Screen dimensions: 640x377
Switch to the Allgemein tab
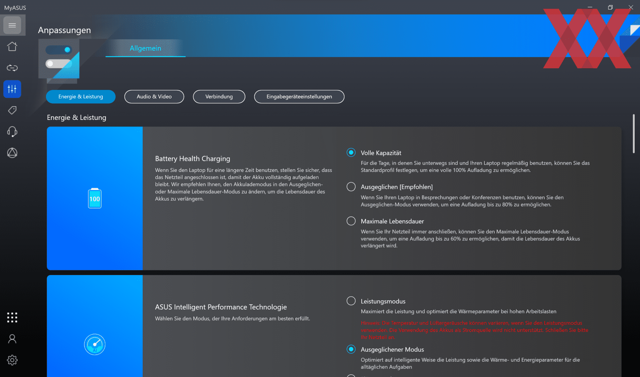point(145,48)
